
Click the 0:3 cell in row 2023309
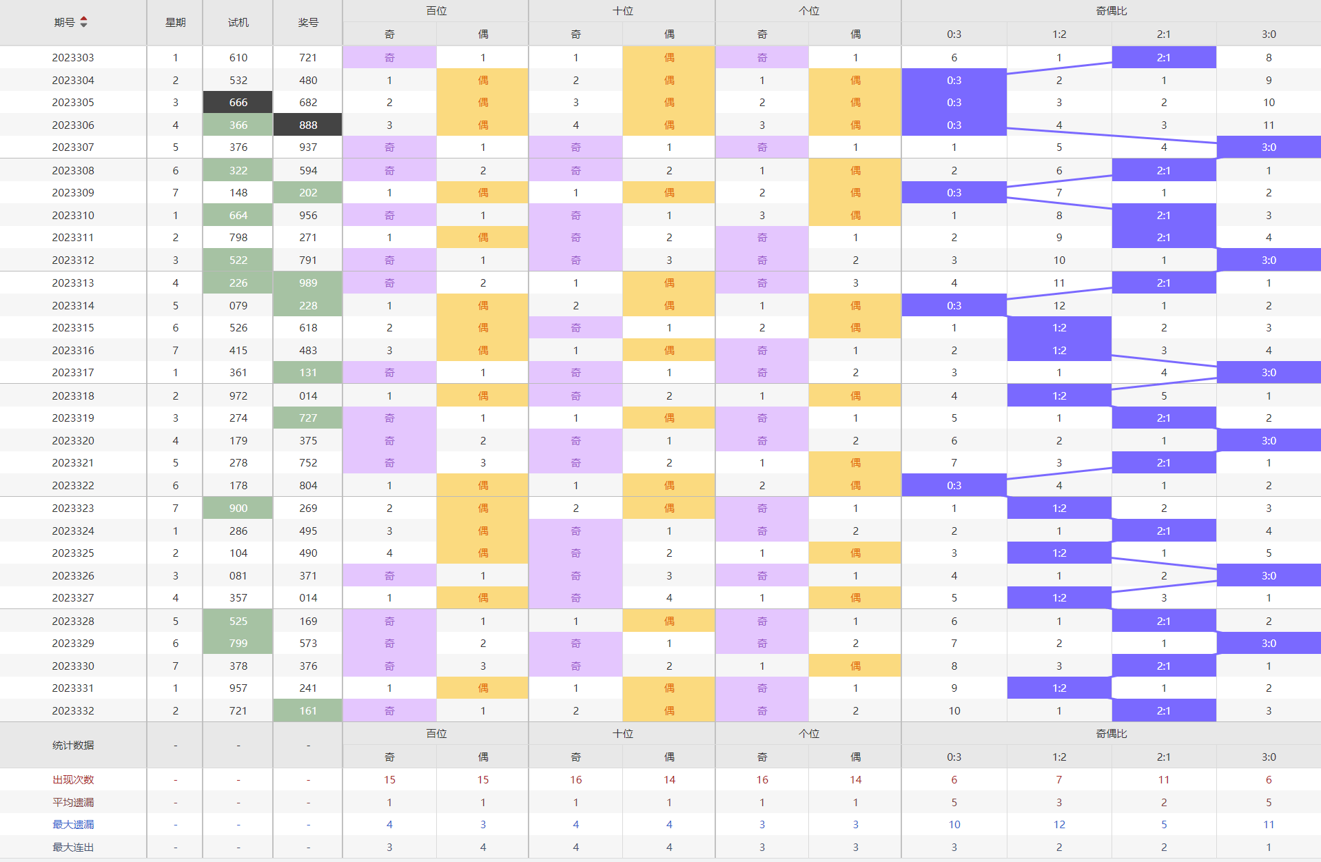pos(954,192)
